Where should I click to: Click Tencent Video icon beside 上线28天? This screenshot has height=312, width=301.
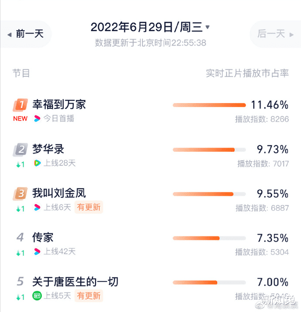(x=38, y=163)
